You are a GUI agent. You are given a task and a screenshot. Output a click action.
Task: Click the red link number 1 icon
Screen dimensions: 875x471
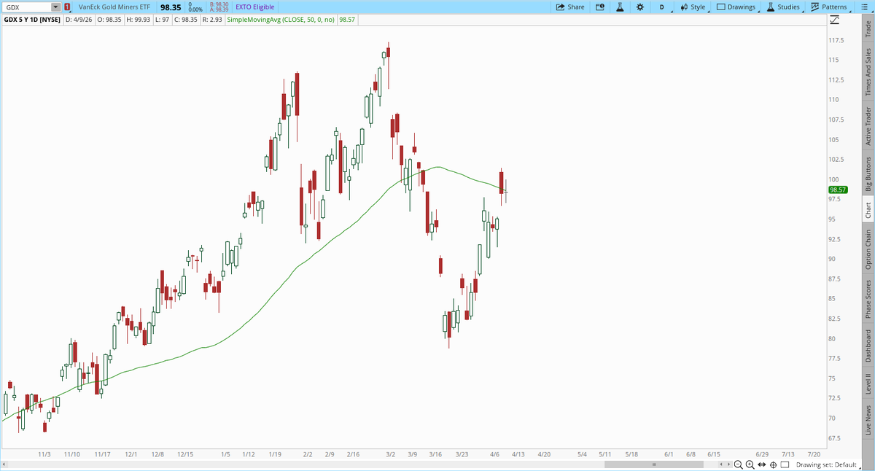point(67,7)
